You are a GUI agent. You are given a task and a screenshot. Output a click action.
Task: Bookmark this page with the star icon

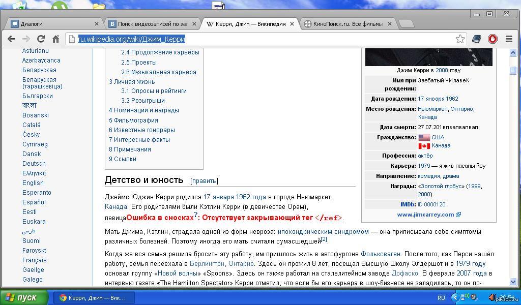click(460, 39)
